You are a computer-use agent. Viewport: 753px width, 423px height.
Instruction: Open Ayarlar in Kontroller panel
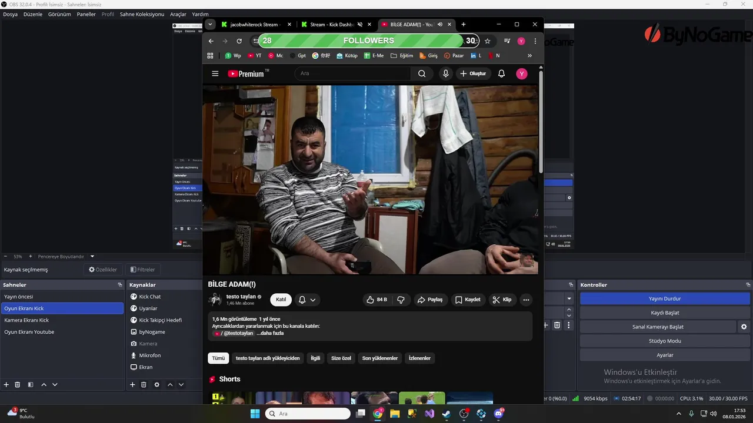coord(664,355)
